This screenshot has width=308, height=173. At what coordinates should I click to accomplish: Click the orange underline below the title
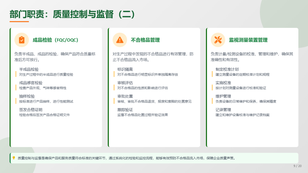(19, 21)
